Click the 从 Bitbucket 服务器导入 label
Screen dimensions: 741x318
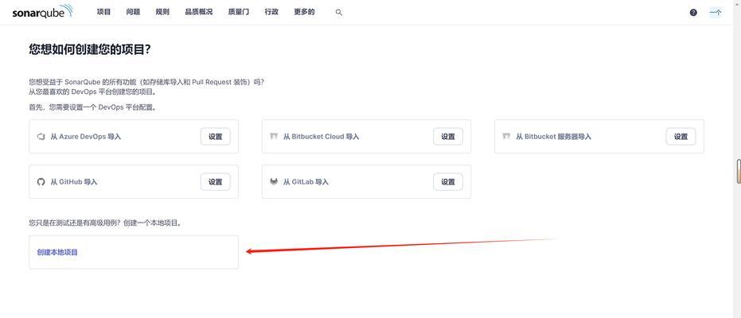554,137
